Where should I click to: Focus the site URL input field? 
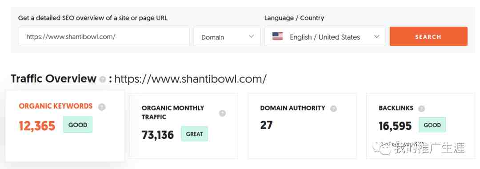click(x=104, y=37)
